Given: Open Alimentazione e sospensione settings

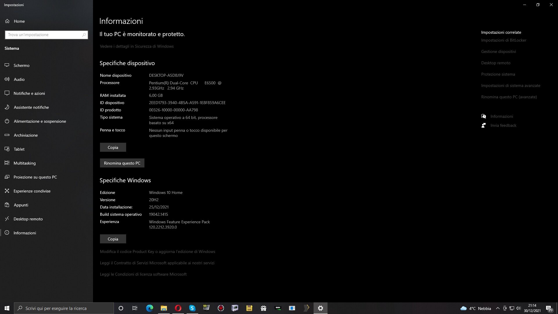Looking at the screenshot, I should 46,121.
